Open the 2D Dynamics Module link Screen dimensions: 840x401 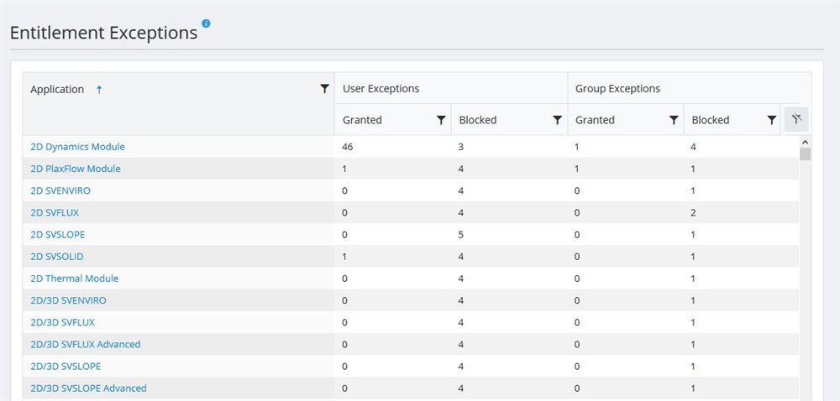click(77, 147)
